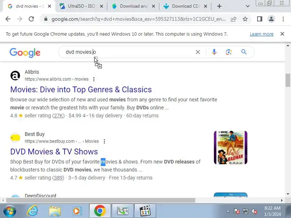Open the network tray icon
This screenshot has width=291, height=218.
[245, 211]
